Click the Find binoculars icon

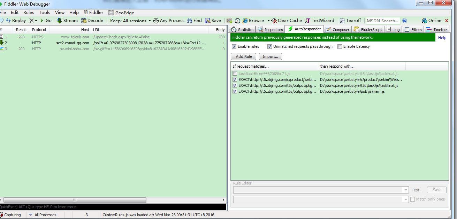click(x=190, y=21)
